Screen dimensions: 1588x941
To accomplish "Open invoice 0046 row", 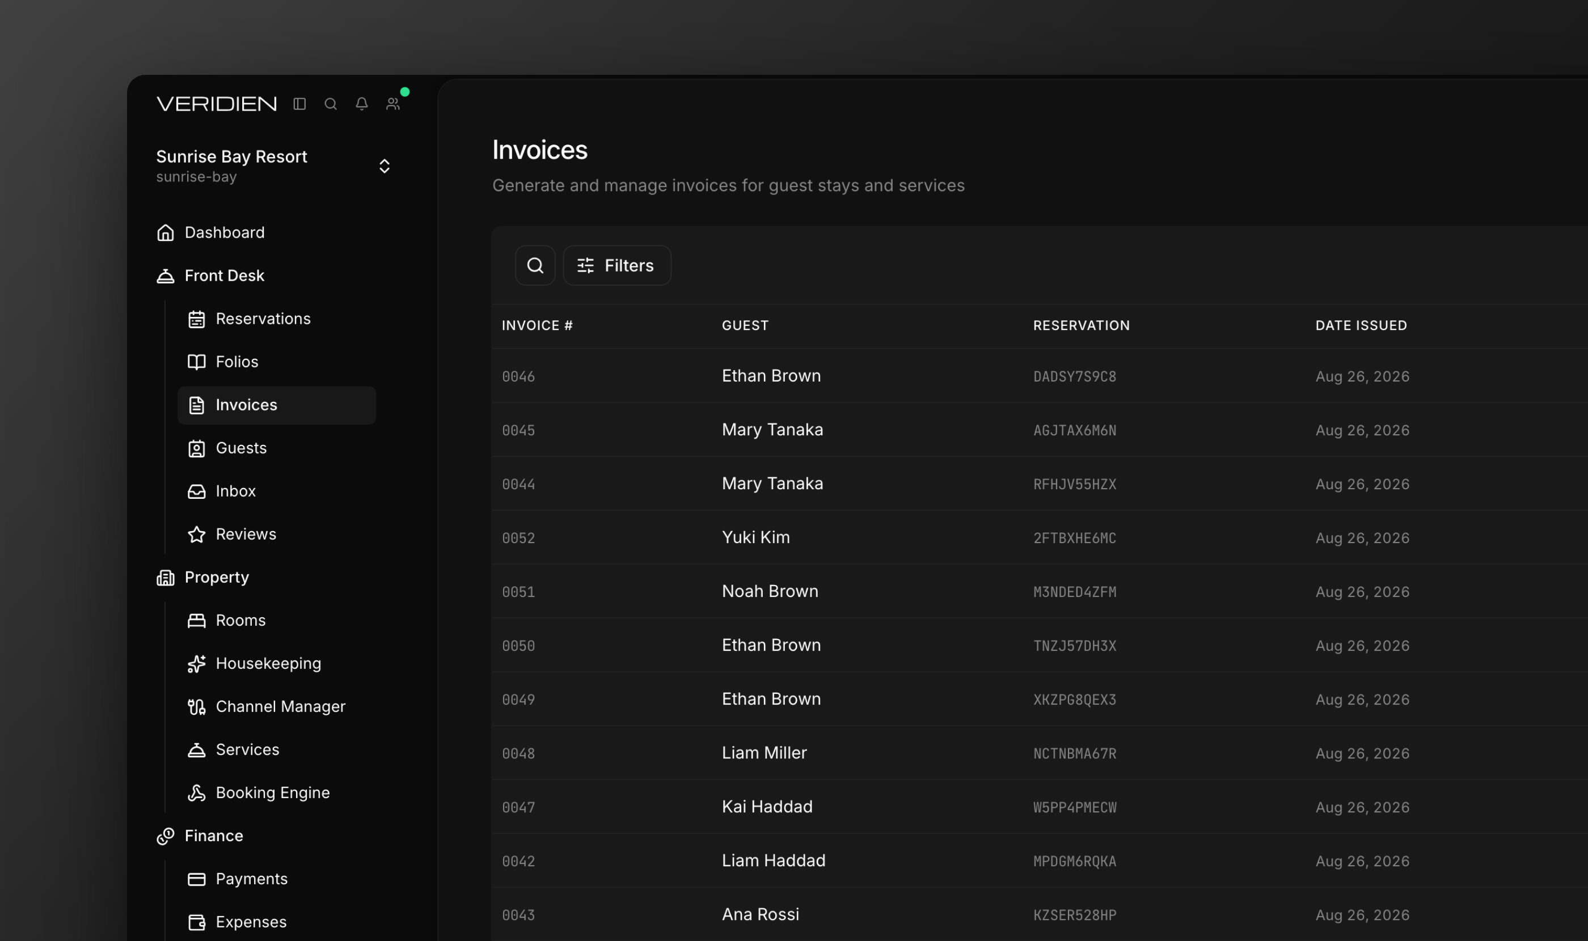I will [1040, 376].
